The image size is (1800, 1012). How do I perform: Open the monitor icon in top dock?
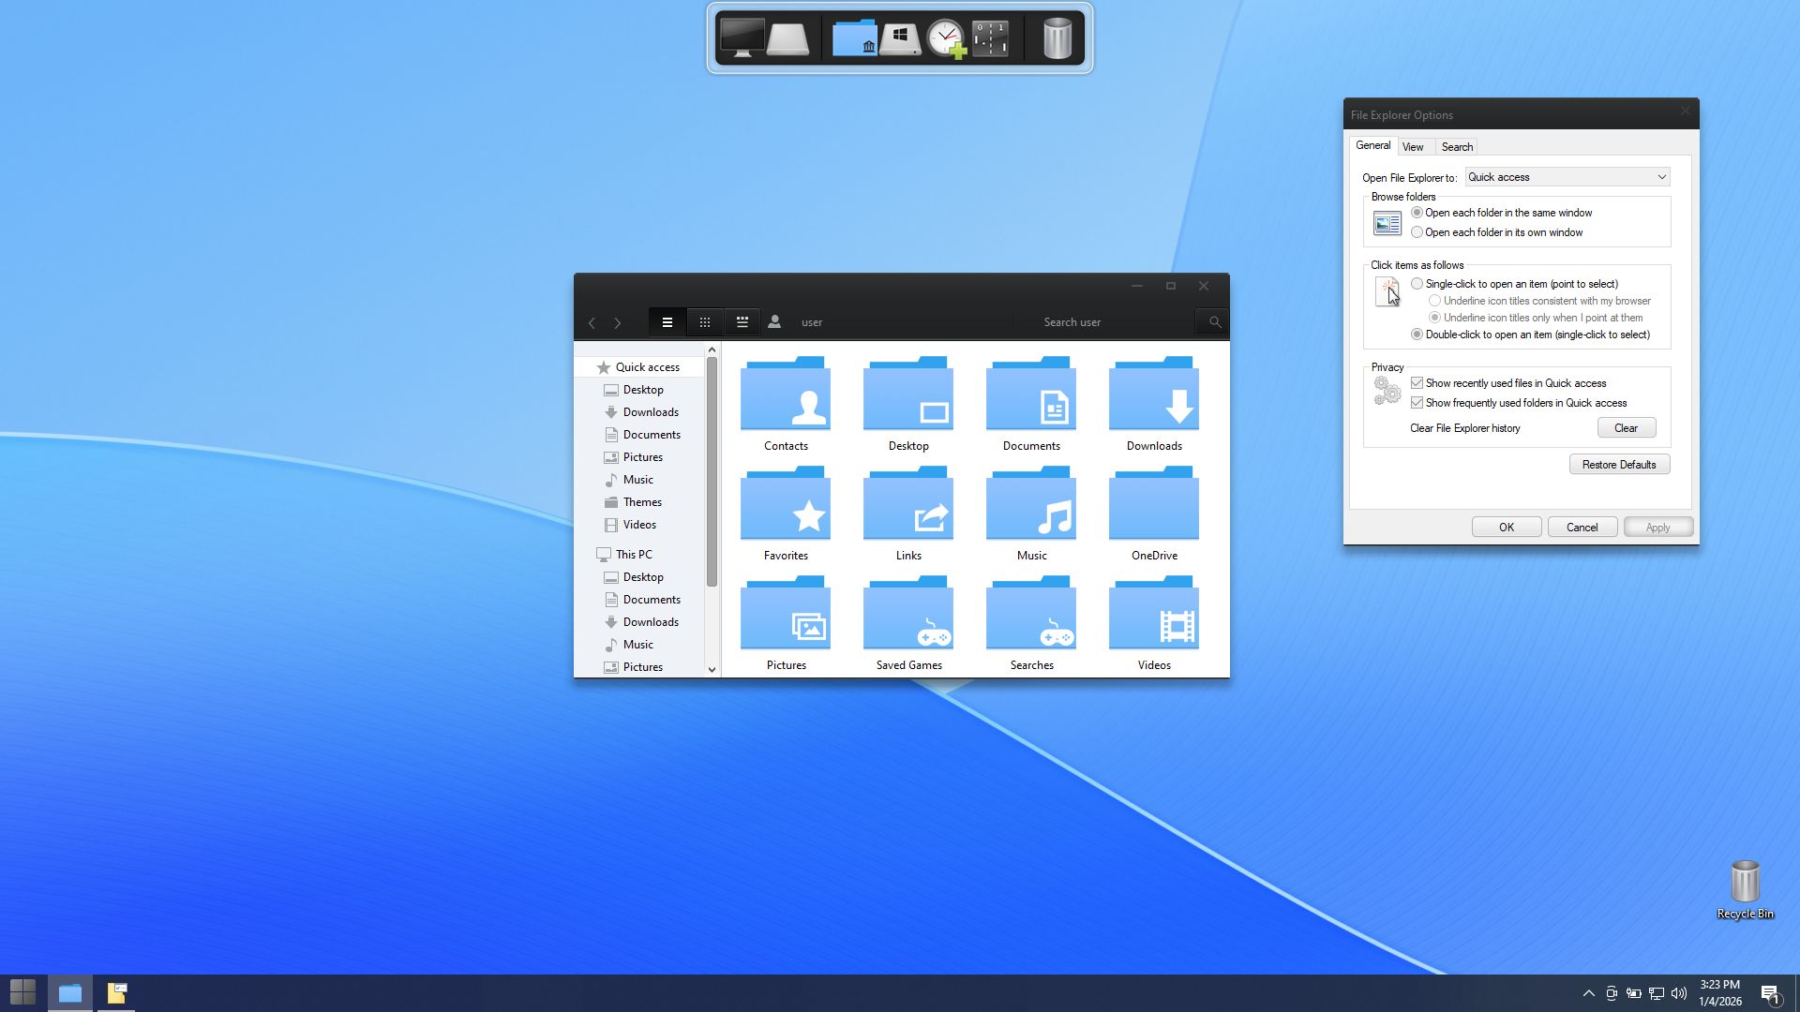742,39
